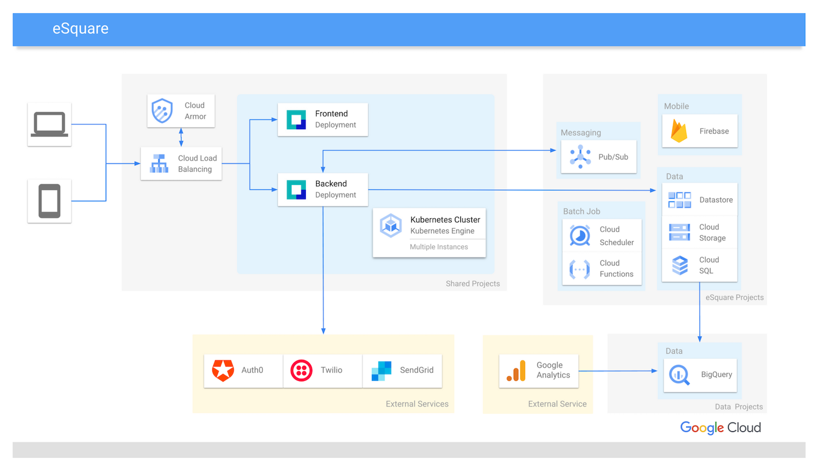825x471 pixels.
Task: Click the laptop client icon
Action: point(50,124)
